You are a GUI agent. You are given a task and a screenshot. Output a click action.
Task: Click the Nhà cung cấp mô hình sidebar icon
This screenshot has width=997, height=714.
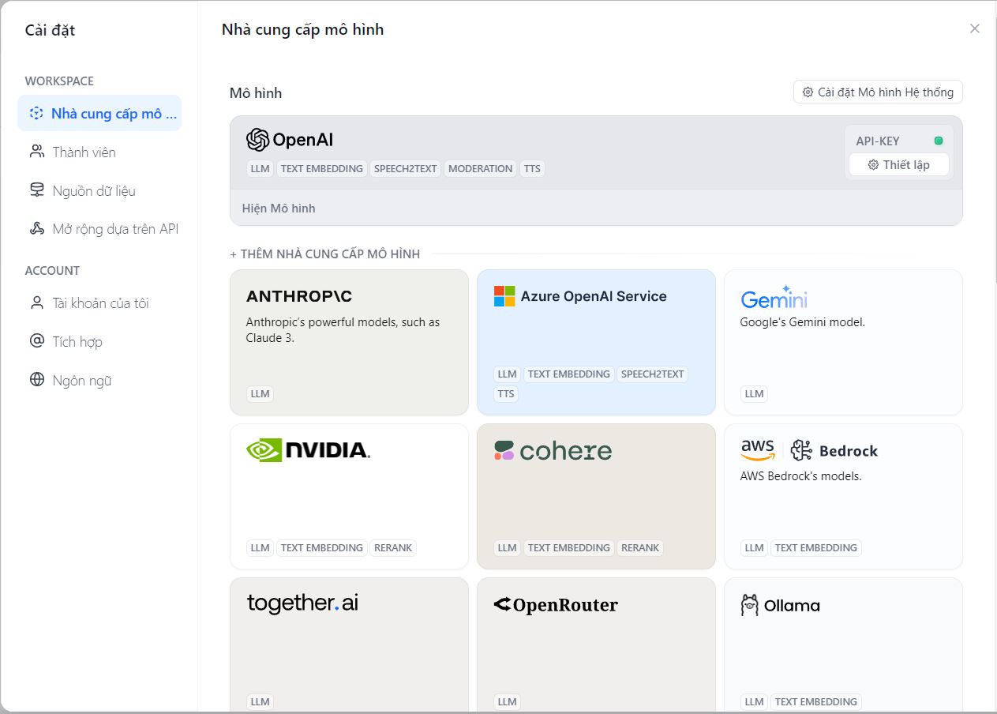coord(36,114)
